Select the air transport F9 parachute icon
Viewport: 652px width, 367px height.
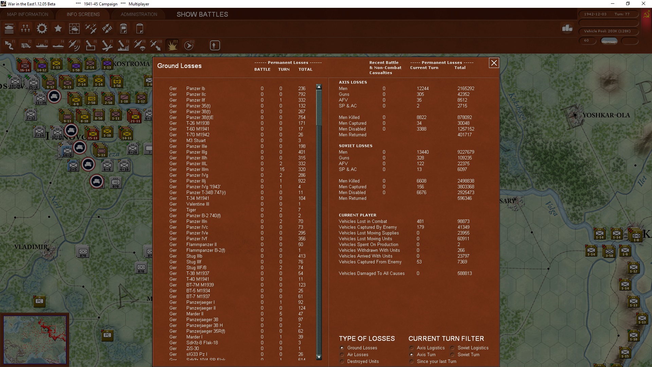[140, 45]
